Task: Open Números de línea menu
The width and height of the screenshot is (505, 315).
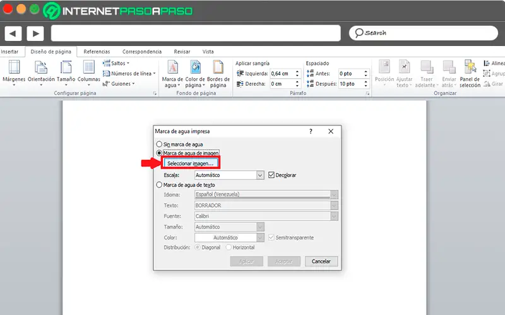Action: pyautogui.click(x=129, y=74)
